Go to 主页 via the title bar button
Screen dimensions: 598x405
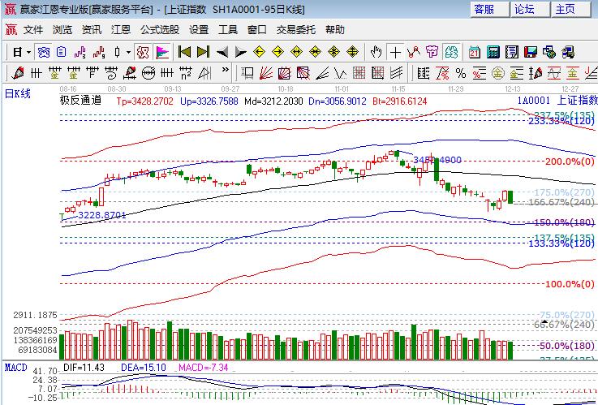tap(566, 9)
